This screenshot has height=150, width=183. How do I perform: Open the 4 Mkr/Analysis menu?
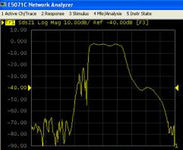click(x=107, y=14)
